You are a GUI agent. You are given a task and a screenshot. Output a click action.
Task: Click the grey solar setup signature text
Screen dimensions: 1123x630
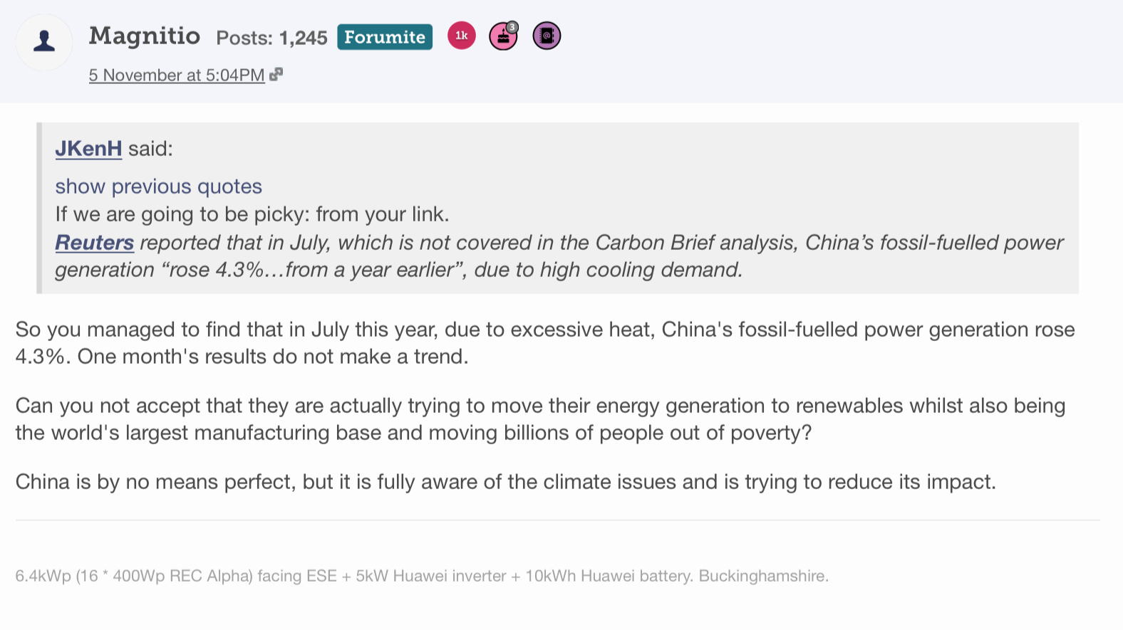pyautogui.click(x=421, y=576)
